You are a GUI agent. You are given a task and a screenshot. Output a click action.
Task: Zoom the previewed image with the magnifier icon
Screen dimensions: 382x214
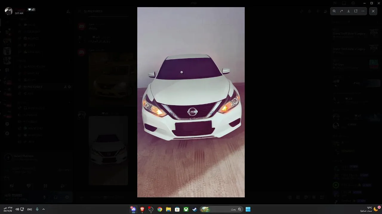(x=334, y=11)
